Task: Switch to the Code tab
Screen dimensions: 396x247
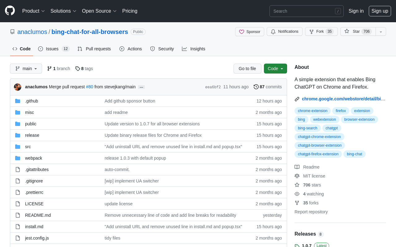Action: pos(22,49)
